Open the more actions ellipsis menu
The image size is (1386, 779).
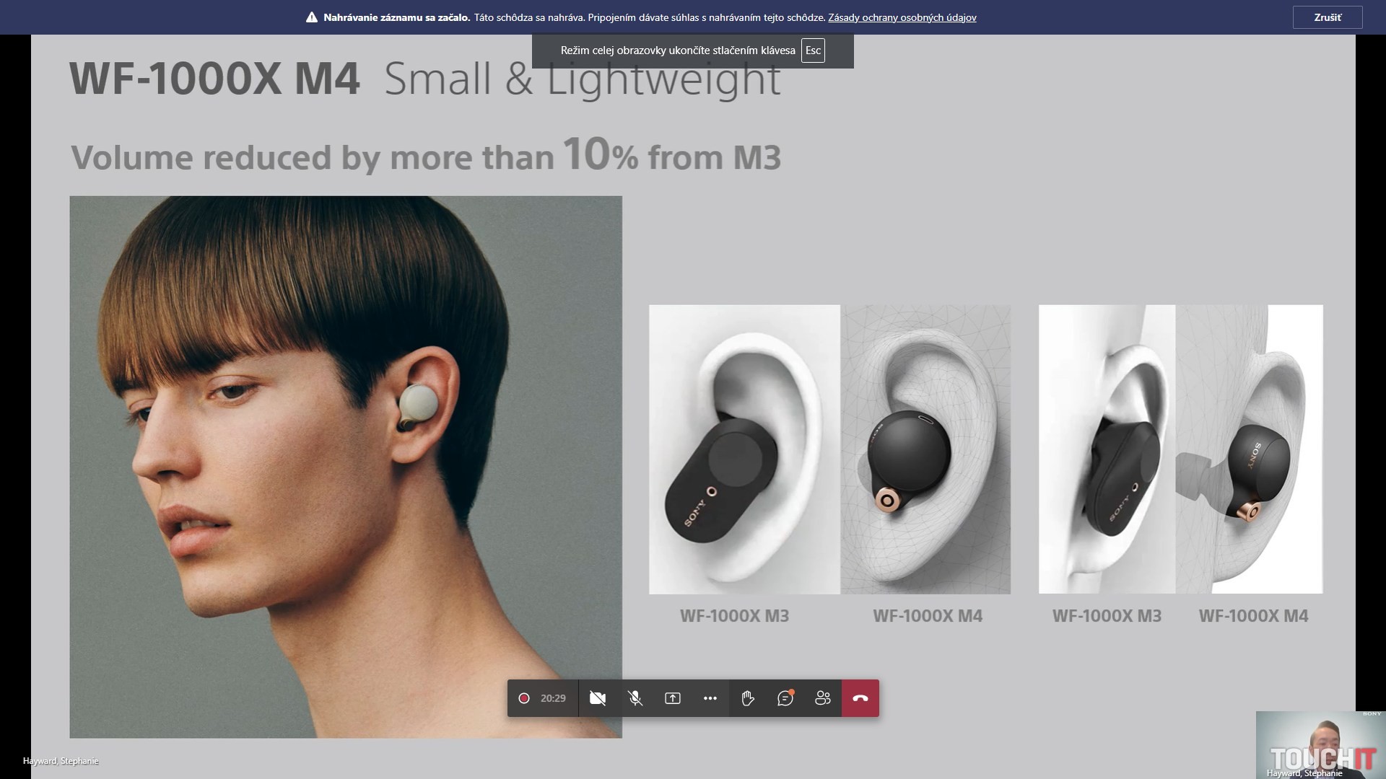point(710,698)
